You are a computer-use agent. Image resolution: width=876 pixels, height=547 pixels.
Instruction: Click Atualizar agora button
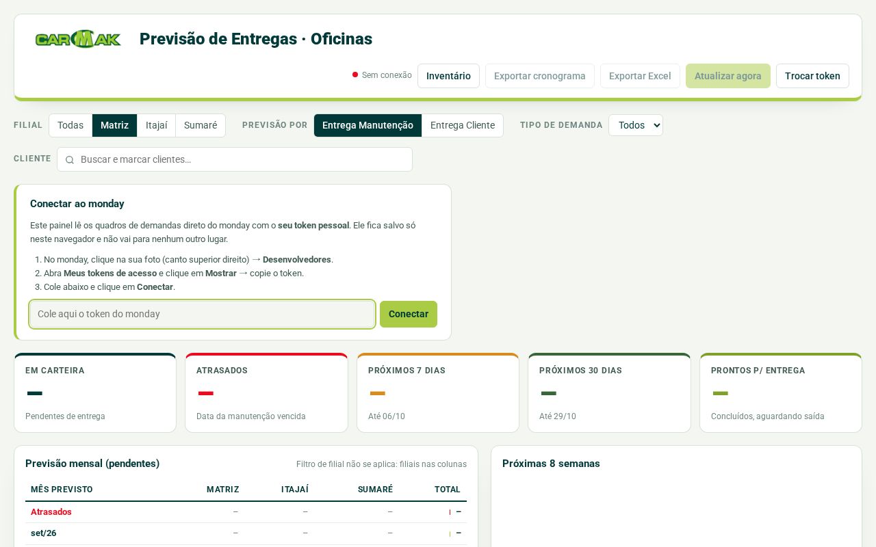728,76
